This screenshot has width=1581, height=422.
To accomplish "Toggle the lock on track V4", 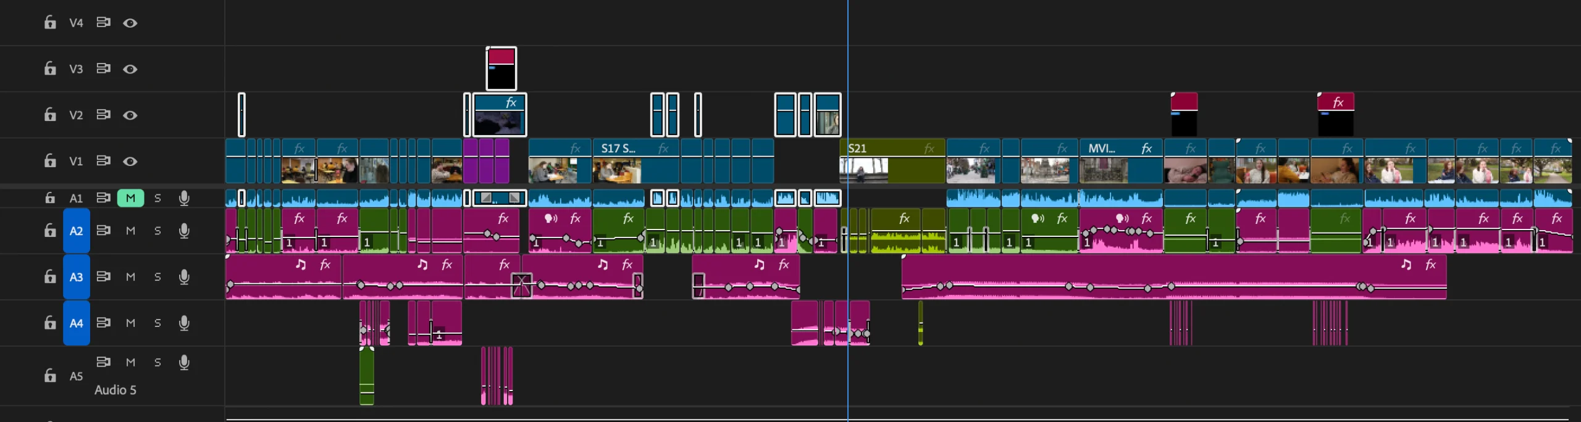I will tap(50, 23).
